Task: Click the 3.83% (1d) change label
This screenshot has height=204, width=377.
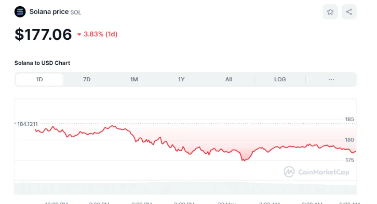Action: (x=101, y=34)
